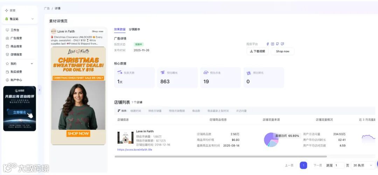This screenshot has width=378, height=175.
Task: Click the Messenger chat platform icon
Action: coord(282,44)
